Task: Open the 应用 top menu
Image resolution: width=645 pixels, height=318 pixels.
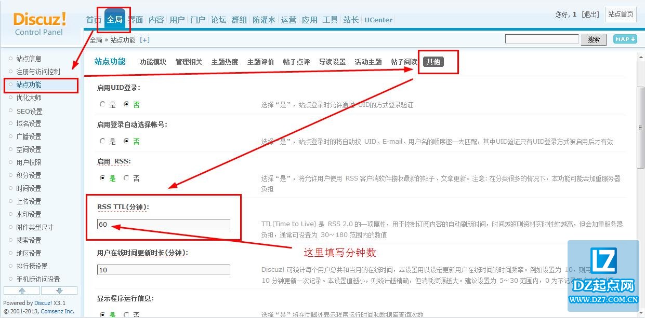Action: click(x=310, y=20)
